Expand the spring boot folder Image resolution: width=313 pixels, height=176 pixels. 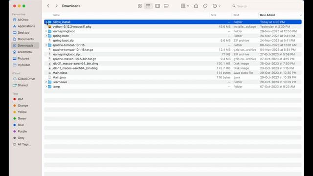(x=46, y=36)
